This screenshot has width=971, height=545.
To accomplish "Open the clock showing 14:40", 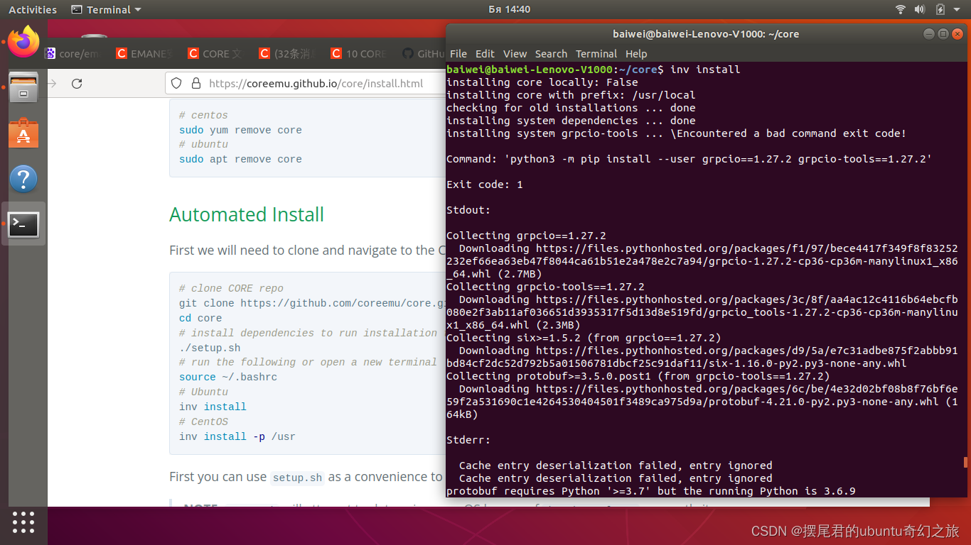I will pyautogui.click(x=509, y=10).
